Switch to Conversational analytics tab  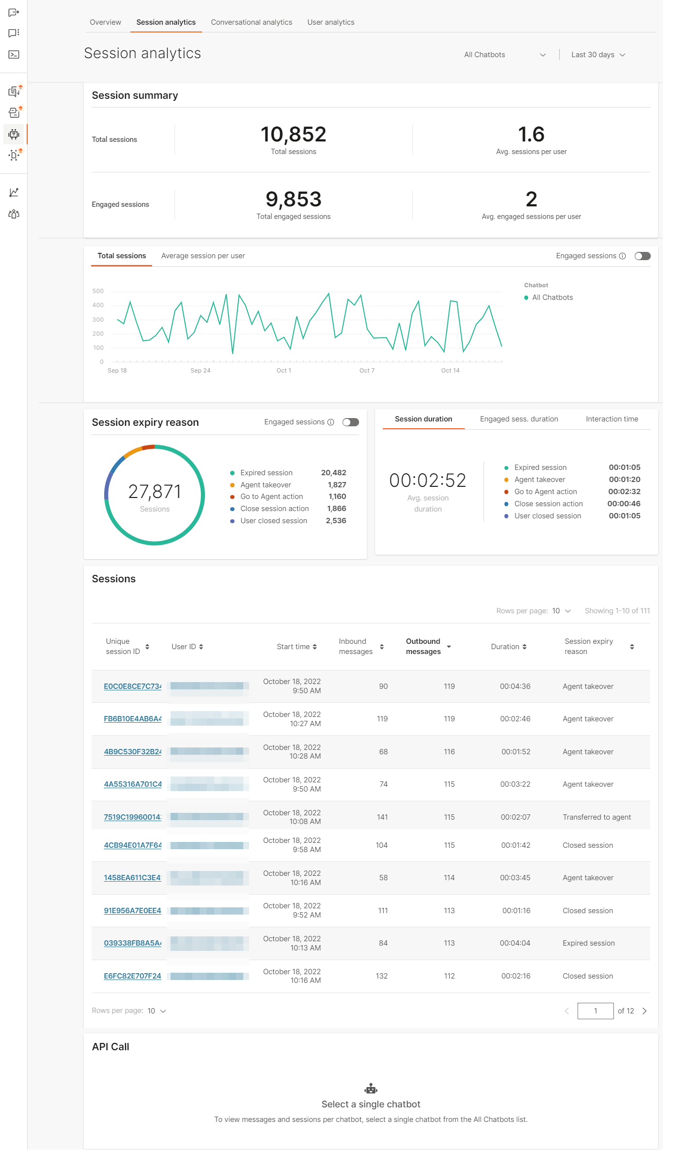pos(251,22)
